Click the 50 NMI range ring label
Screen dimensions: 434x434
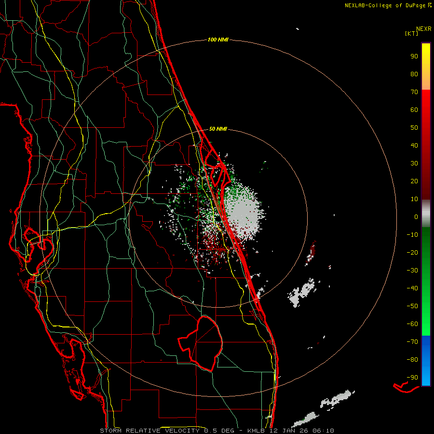tap(218, 129)
